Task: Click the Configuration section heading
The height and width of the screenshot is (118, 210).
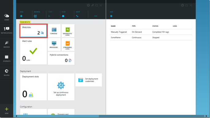Action: click(x=26, y=107)
